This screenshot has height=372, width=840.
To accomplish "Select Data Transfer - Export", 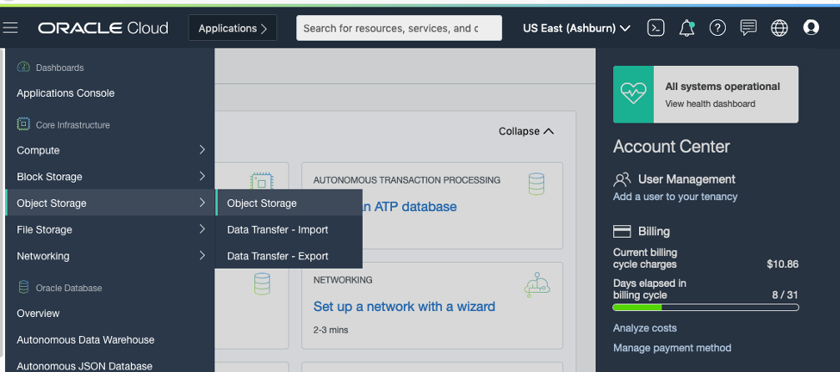I will point(278,256).
